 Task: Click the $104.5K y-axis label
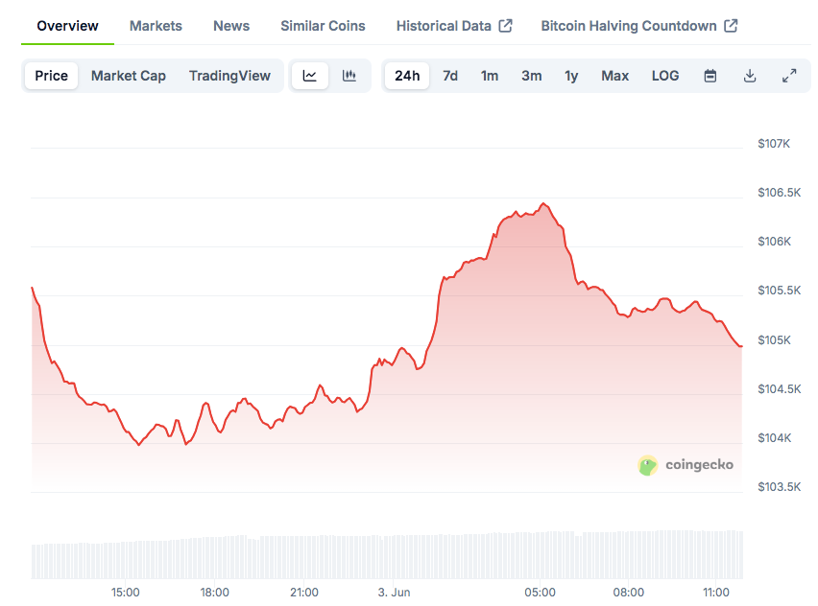click(779, 389)
